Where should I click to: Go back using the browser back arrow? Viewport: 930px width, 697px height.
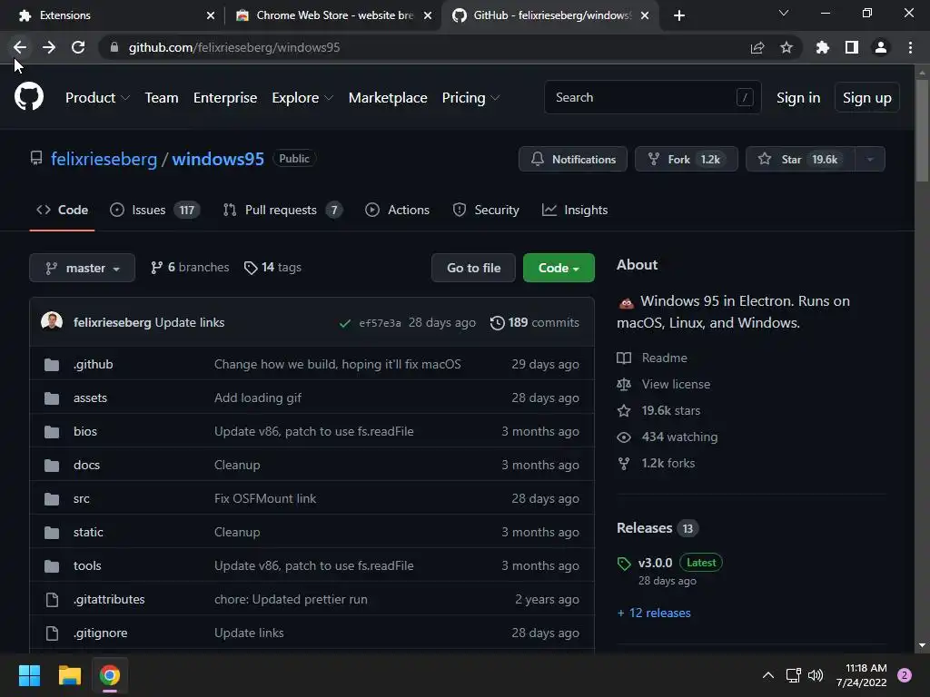20,47
